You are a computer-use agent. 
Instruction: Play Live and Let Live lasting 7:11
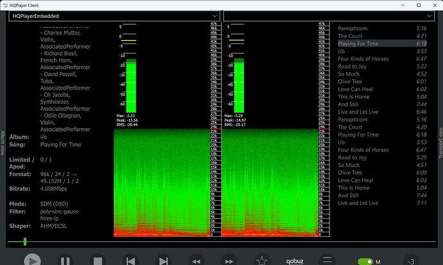point(382,203)
